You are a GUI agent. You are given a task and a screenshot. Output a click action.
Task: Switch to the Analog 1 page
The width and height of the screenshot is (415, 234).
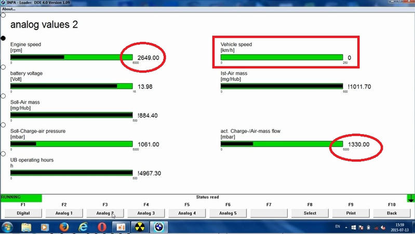point(63,213)
